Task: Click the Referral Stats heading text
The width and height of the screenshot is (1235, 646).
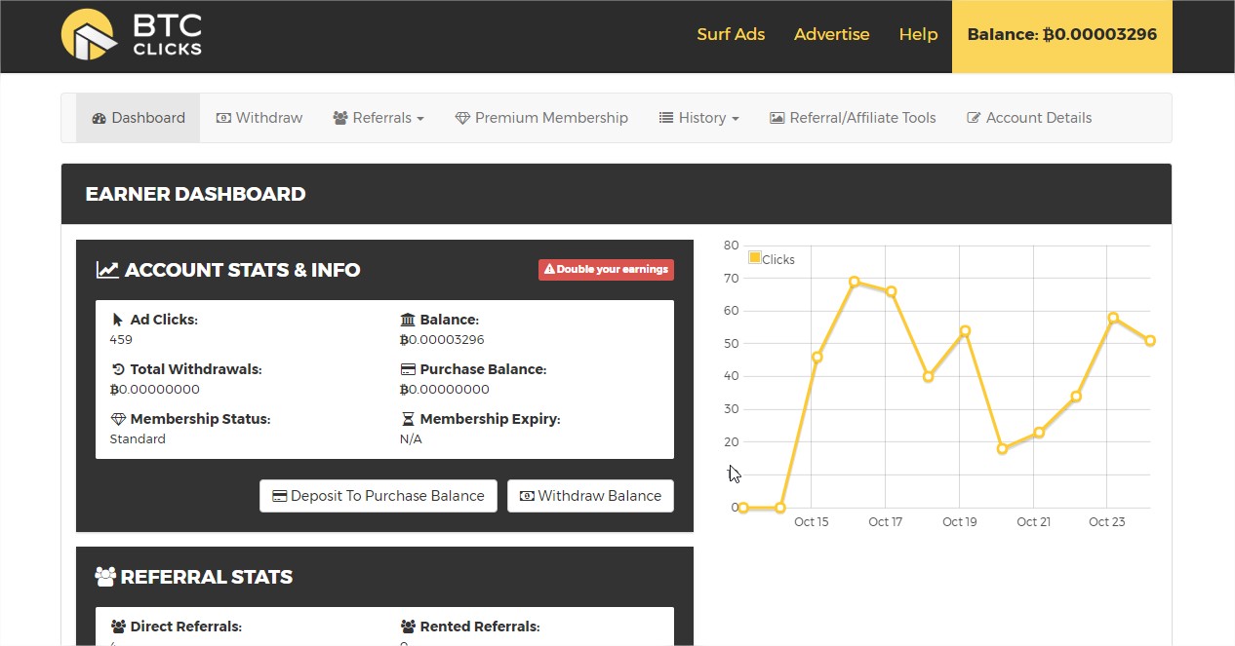Action: 206,577
